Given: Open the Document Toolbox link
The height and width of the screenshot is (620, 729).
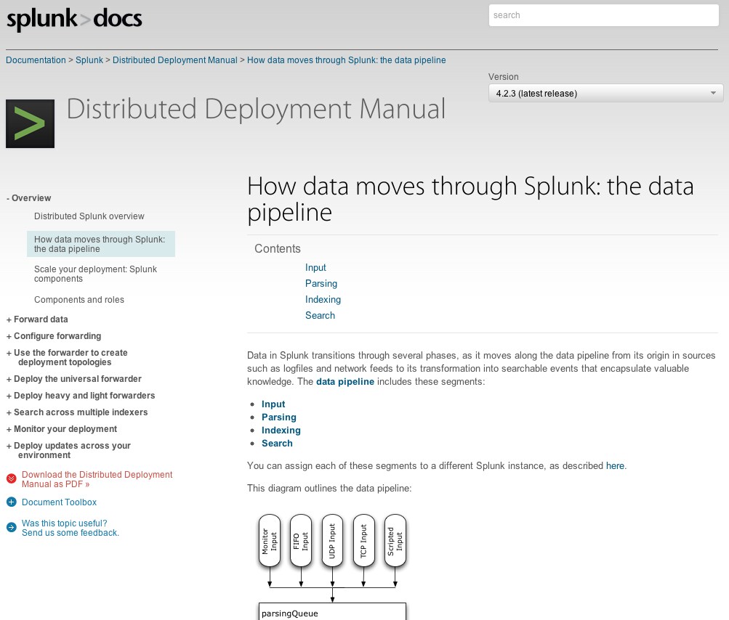Looking at the screenshot, I should click(x=59, y=502).
